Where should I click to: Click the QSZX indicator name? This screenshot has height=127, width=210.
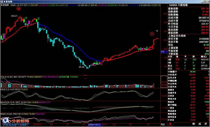click(13, 5)
